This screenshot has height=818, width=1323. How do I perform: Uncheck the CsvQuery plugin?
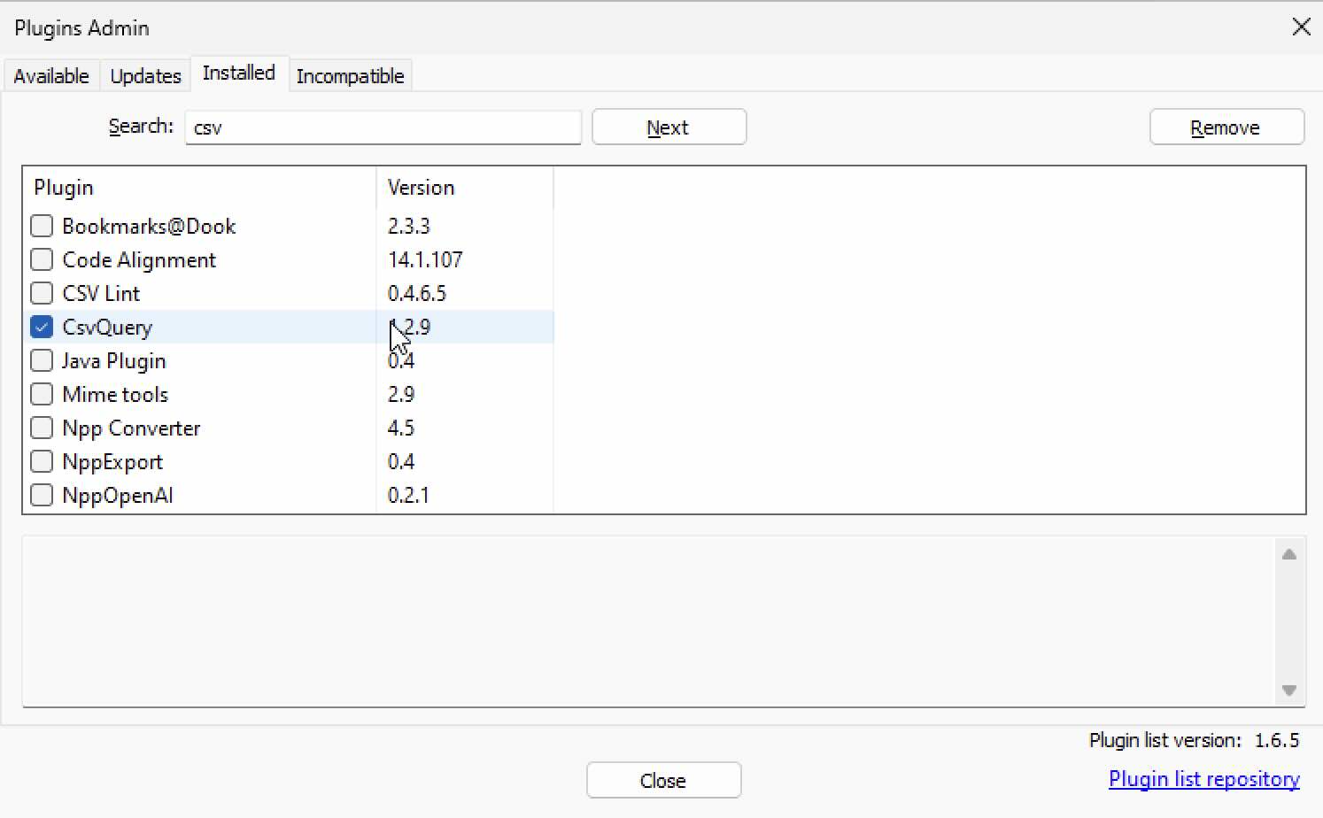pyautogui.click(x=42, y=327)
